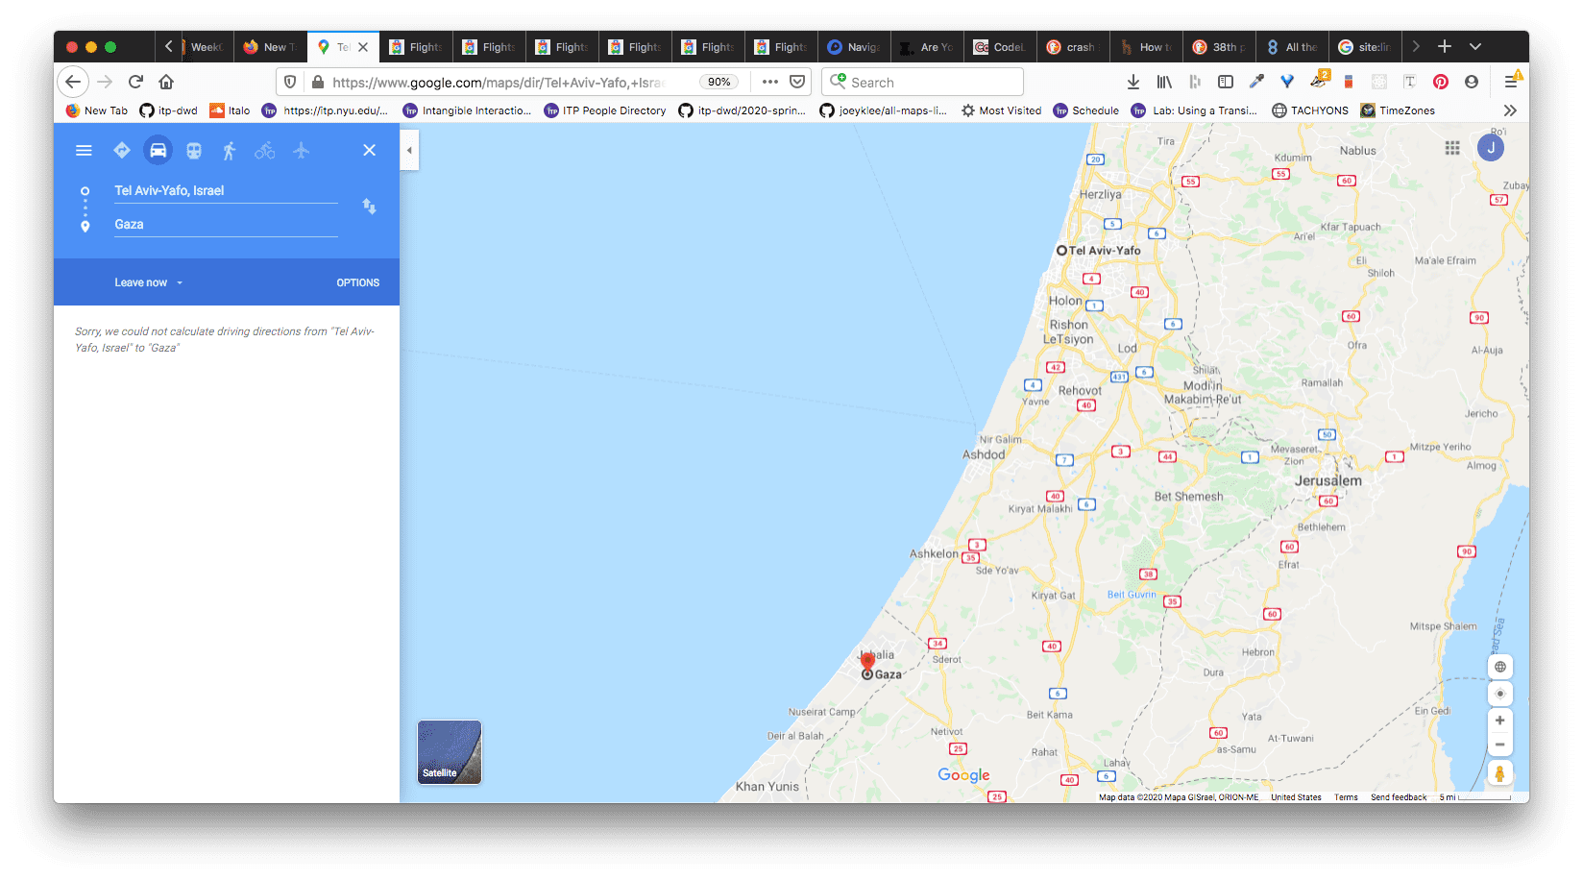1583x880 pixels.
Task: Expand the Leave now dropdown
Action: click(x=148, y=282)
